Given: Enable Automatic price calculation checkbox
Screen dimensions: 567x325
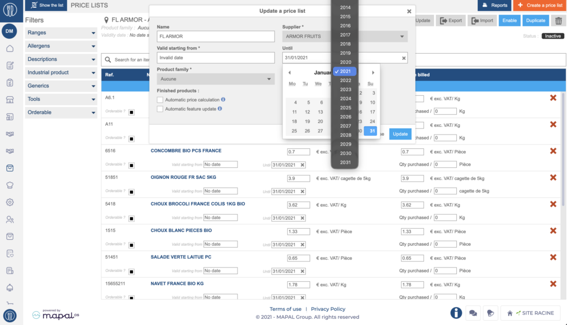Looking at the screenshot, I should (160, 100).
